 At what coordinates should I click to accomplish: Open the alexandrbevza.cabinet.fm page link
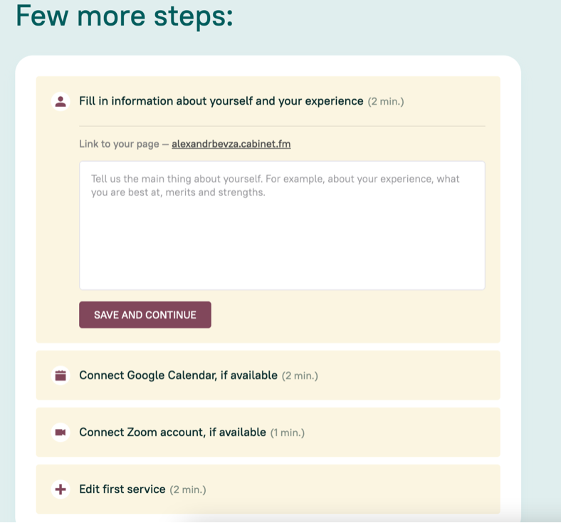[231, 144]
